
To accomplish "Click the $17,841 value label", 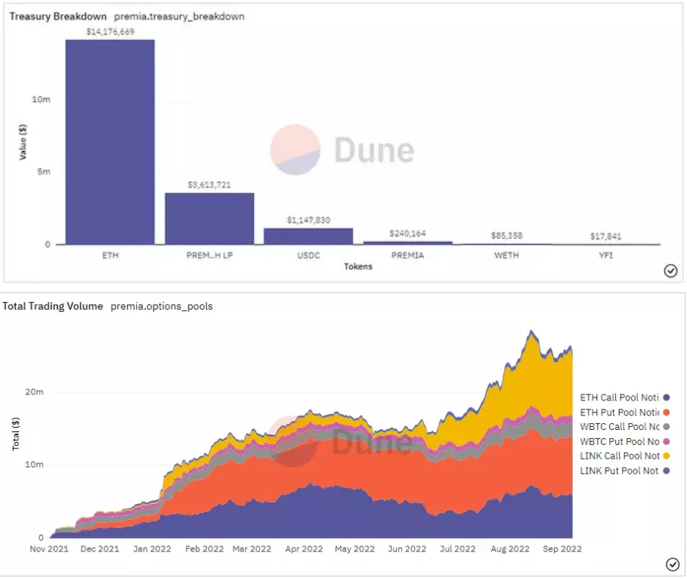I will coord(606,236).
